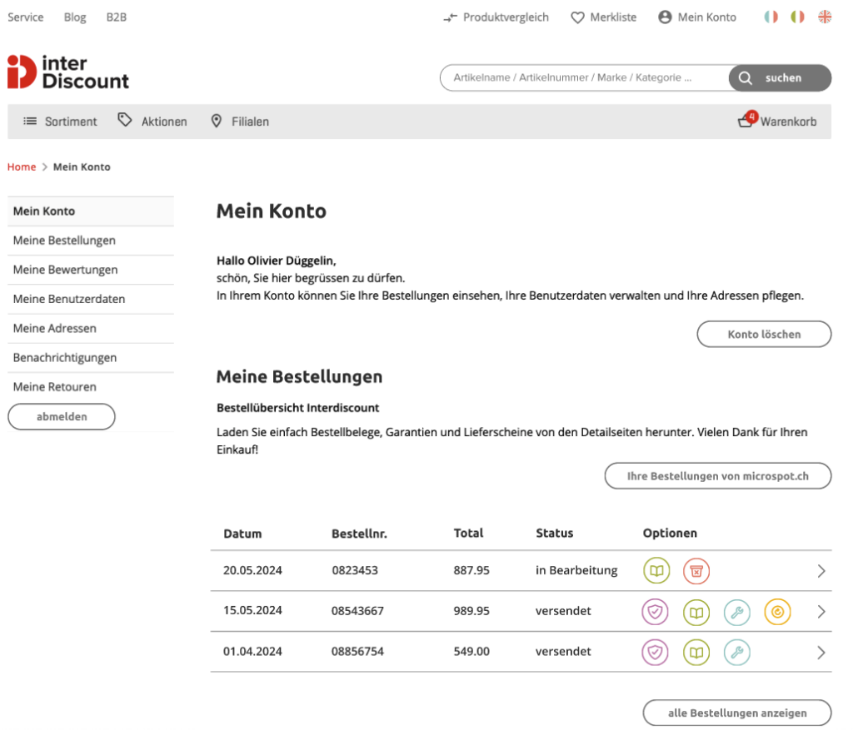Click the warranty shield icon for order 08543667

pyautogui.click(x=655, y=612)
